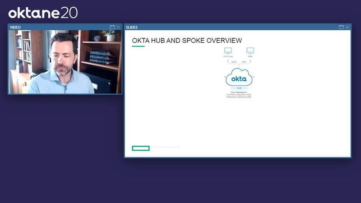Click the right OIDC label in diagram
This screenshot has width=361, height=203.
coord(244,62)
